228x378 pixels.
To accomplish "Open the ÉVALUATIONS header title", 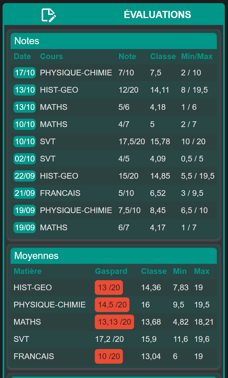I will click(x=157, y=15).
